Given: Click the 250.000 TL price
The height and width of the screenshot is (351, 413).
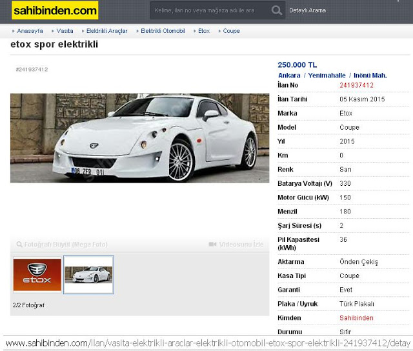Looking at the screenshot, I should 297,65.
